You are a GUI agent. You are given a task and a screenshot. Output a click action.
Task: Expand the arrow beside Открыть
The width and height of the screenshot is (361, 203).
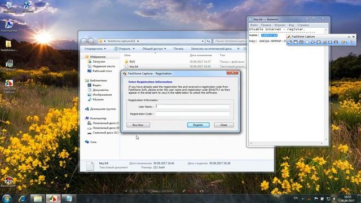click(x=134, y=49)
